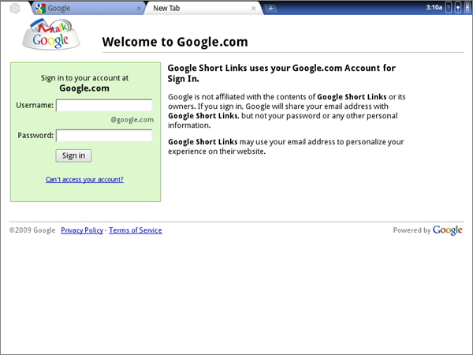Open the Privacy Policy link
The width and height of the screenshot is (473, 355).
tap(82, 230)
